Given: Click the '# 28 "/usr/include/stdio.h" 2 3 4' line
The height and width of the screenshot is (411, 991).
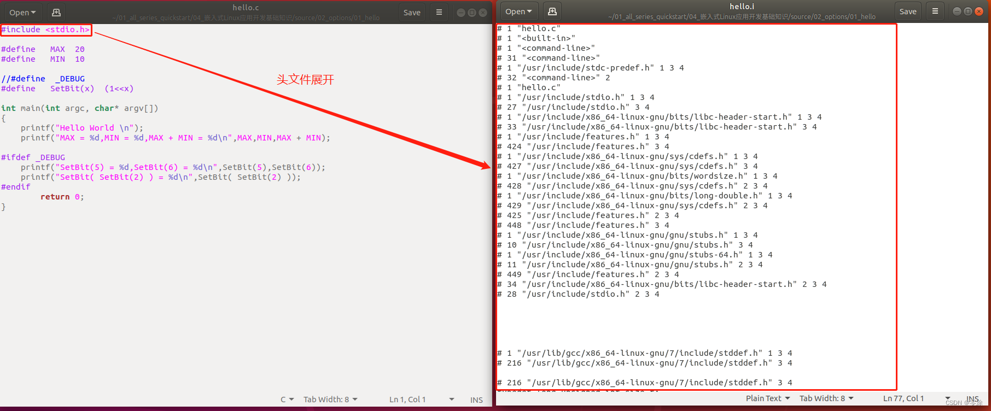Looking at the screenshot, I should pyautogui.click(x=579, y=294).
